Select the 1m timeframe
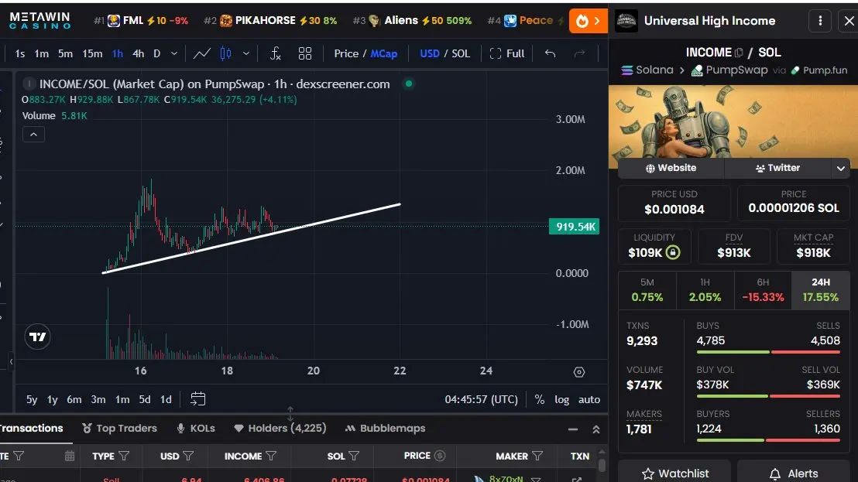The height and width of the screenshot is (482, 858). click(42, 53)
